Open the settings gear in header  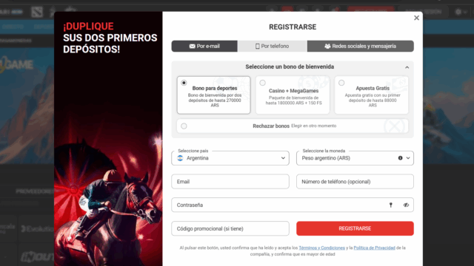pyautogui.click(x=458, y=12)
